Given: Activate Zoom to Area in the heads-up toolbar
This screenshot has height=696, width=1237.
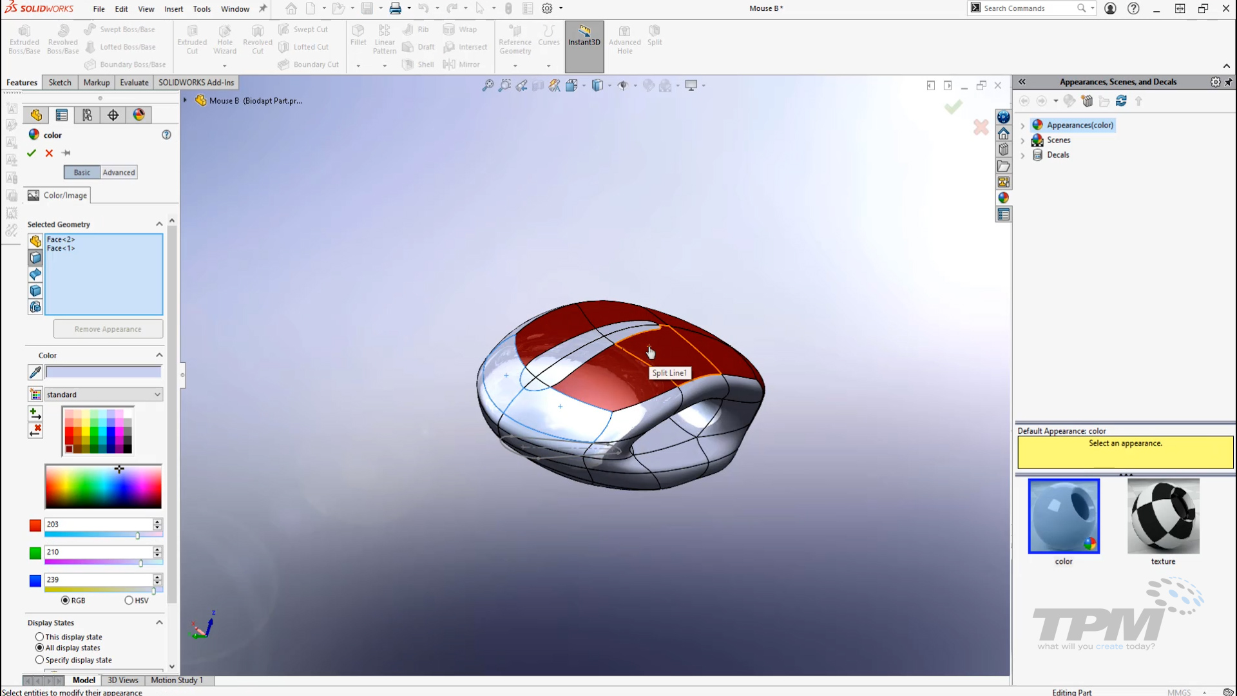Looking at the screenshot, I should tap(505, 85).
